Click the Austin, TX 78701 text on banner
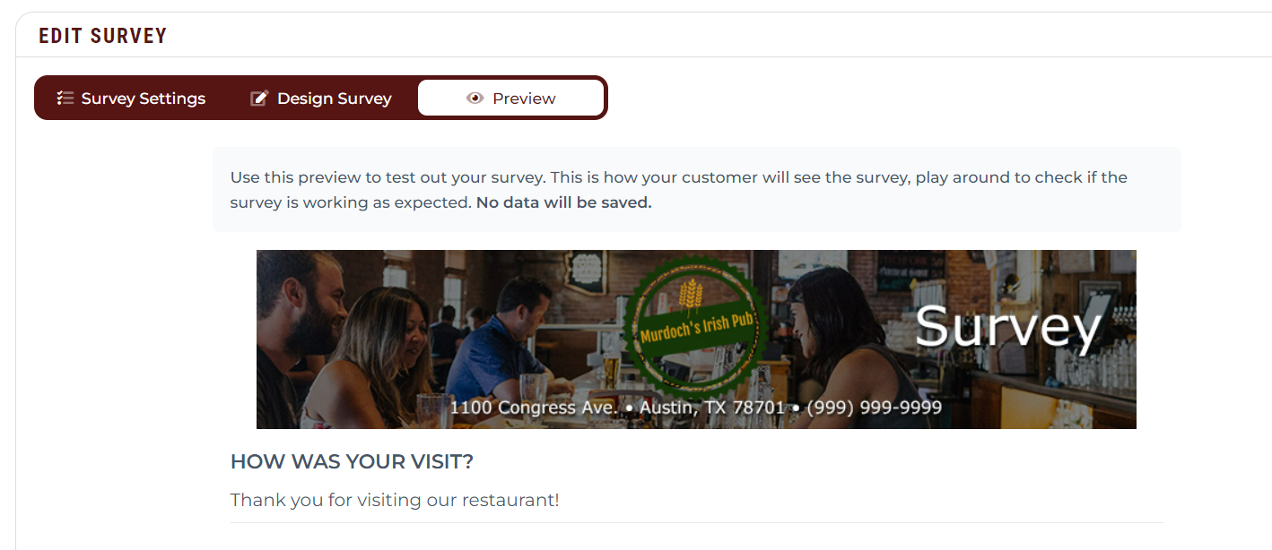The image size is (1272, 550). coord(713,408)
